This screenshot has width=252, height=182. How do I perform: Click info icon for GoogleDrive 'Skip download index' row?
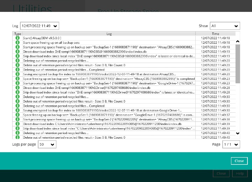pos(17,92)
